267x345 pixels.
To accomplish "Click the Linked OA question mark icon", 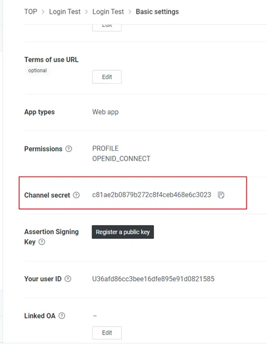I will click(62, 316).
